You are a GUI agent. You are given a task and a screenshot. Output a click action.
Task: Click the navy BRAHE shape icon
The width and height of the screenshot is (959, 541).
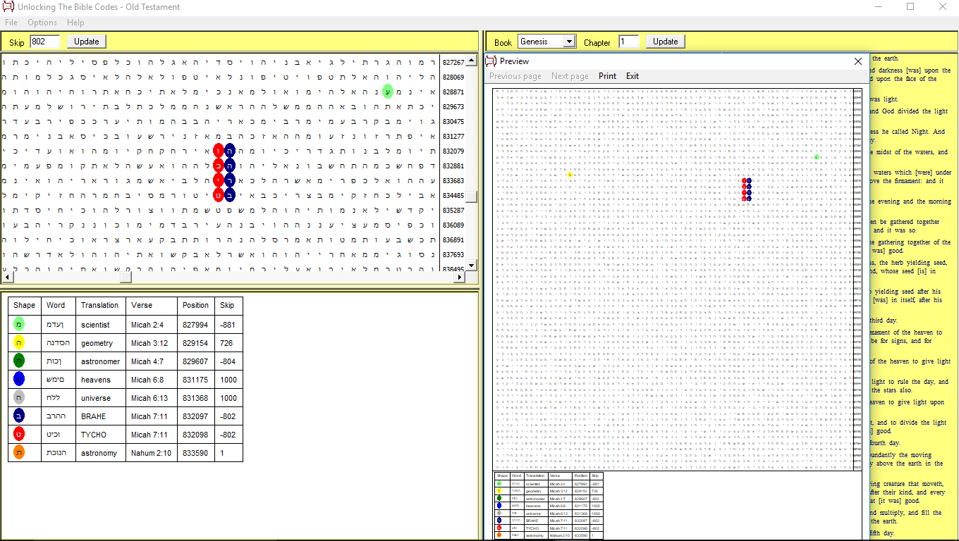coord(19,416)
